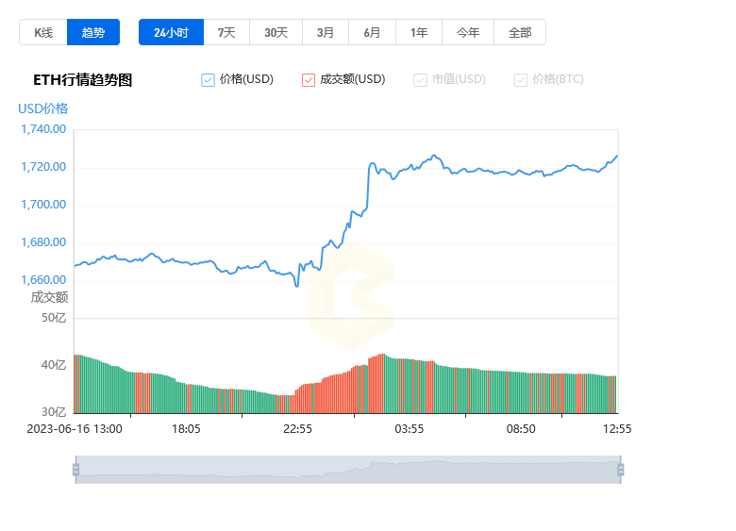Select the 趋势 trend view tab
Viewport: 736px width, 531px height.
93,32
